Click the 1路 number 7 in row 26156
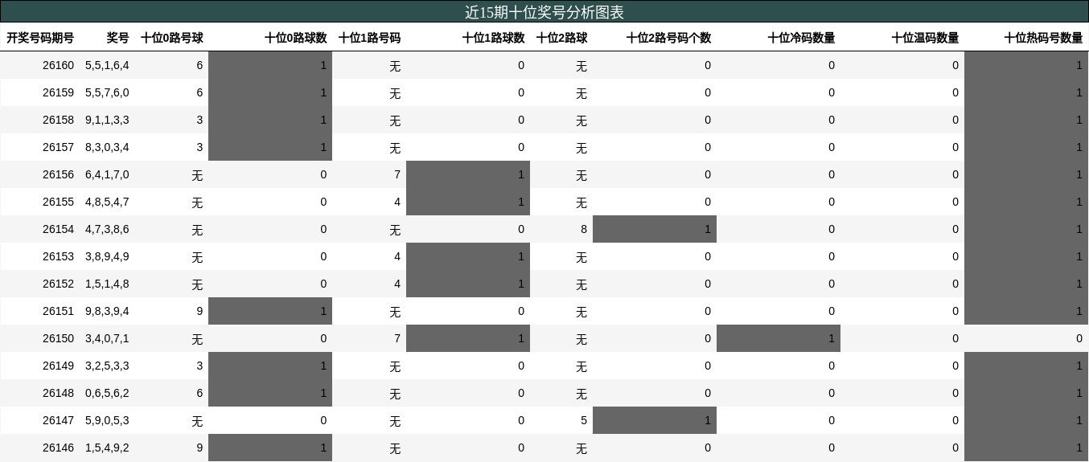This screenshot has width=1089, height=462. point(397,174)
